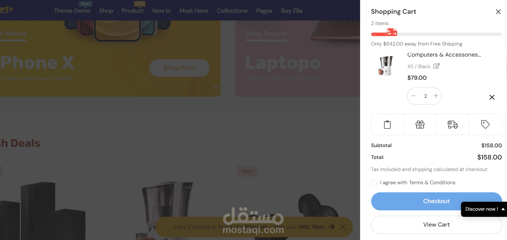Click the Checkout button
Screen dimensions: 507x240
coord(436,201)
